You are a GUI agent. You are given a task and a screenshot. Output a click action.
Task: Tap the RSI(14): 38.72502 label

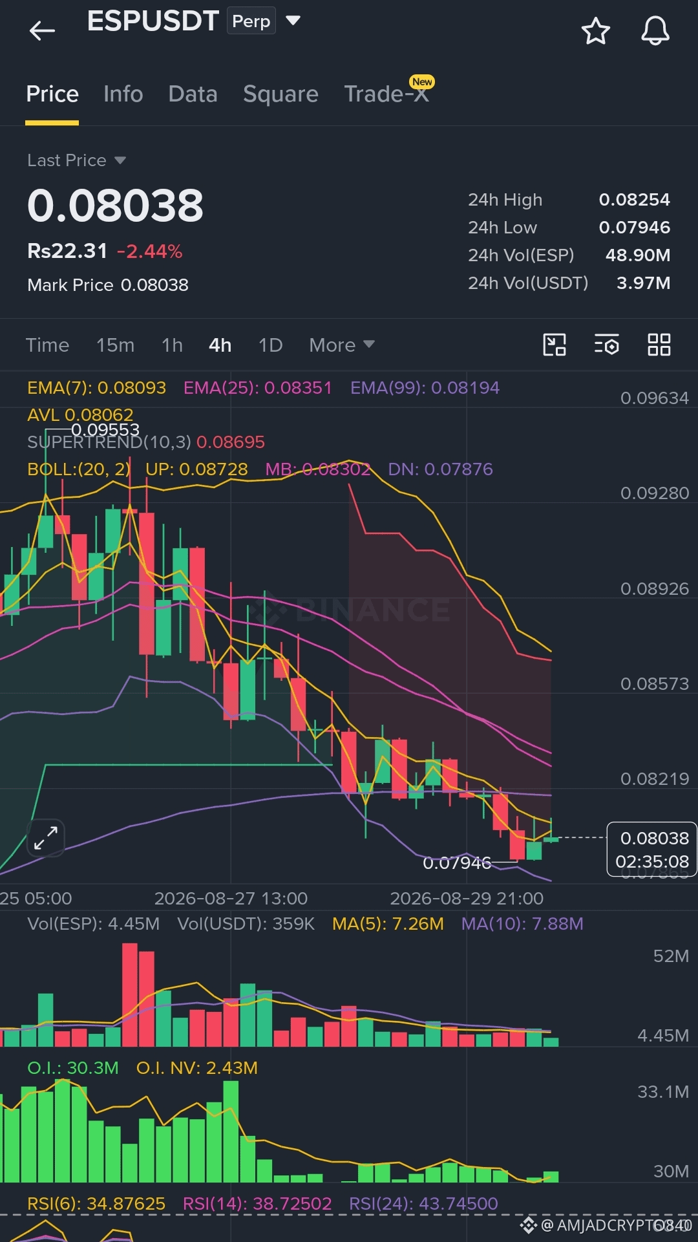(x=257, y=1203)
